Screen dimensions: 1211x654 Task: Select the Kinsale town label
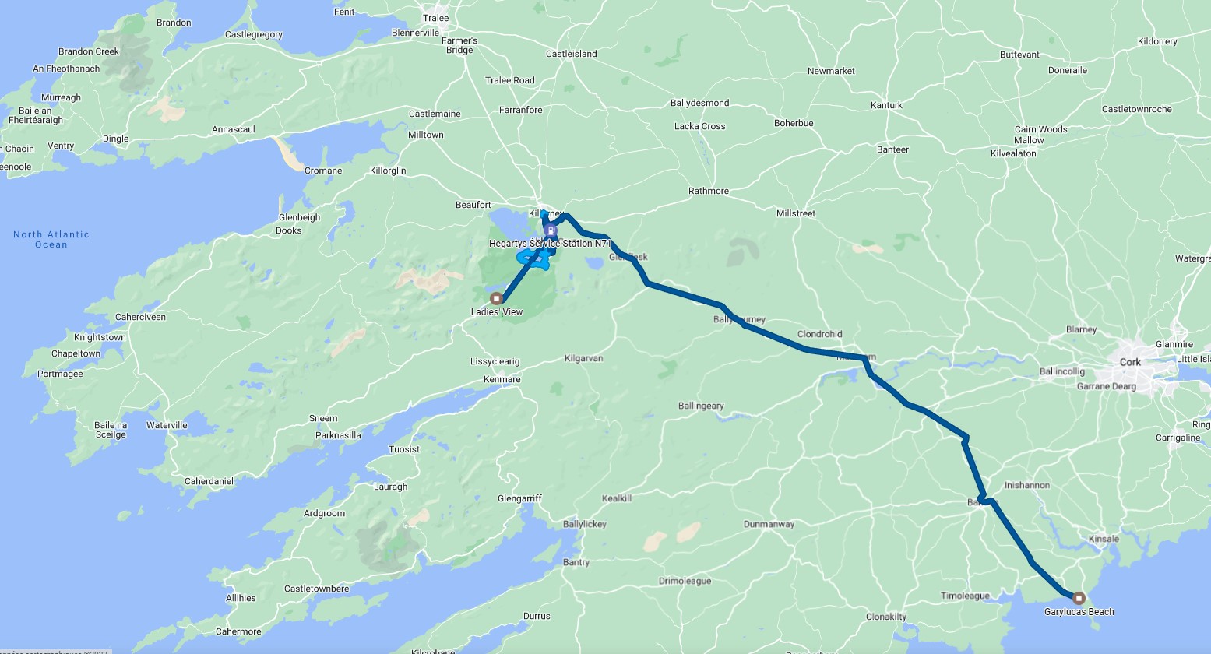coord(1104,539)
